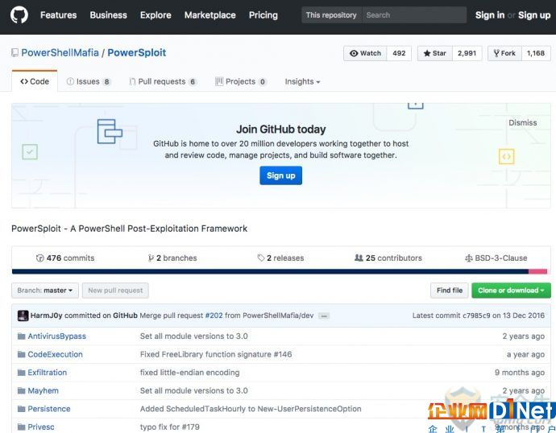556x433 pixels.
Task: Click HarmJ0y's avatar thumbnail
Action: coord(23,315)
